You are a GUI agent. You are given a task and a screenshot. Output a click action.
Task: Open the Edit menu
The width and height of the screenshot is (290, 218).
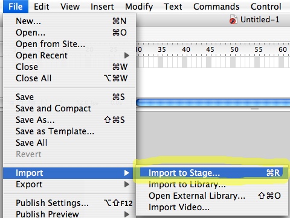click(x=42, y=7)
